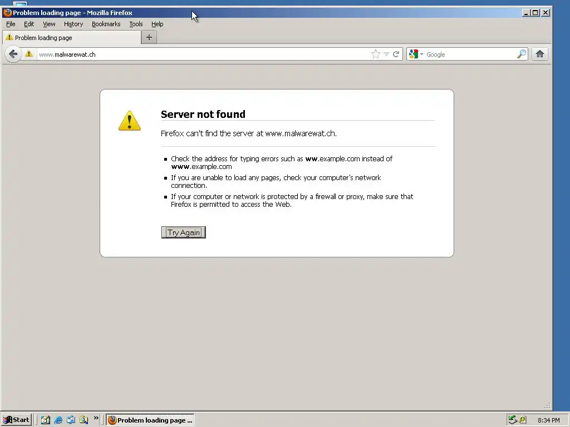Click the Show Desktop quick launch icon

pos(71,420)
